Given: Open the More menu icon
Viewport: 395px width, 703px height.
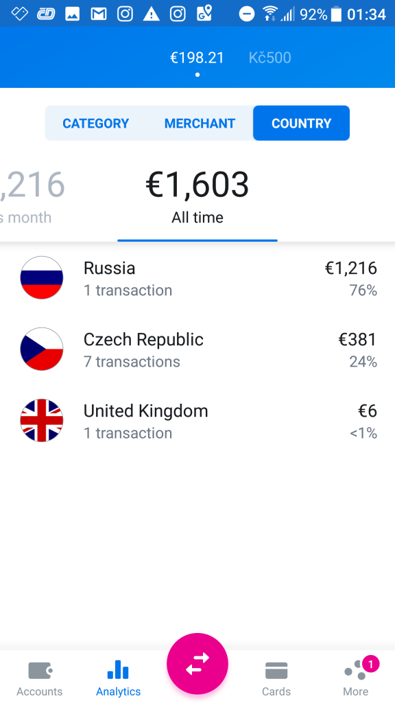Looking at the screenshot, I should pyautogui.click(x=355, y=671).
